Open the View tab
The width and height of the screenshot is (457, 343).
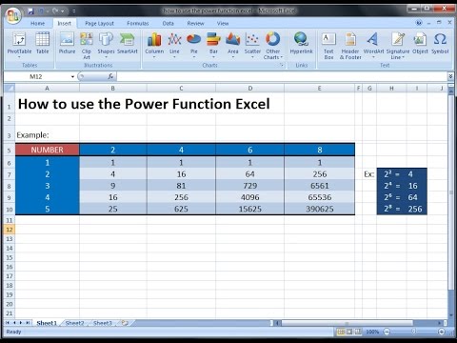(223, 23)
